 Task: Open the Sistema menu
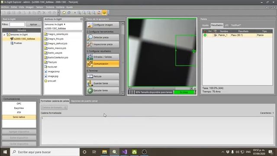[50, 7]
